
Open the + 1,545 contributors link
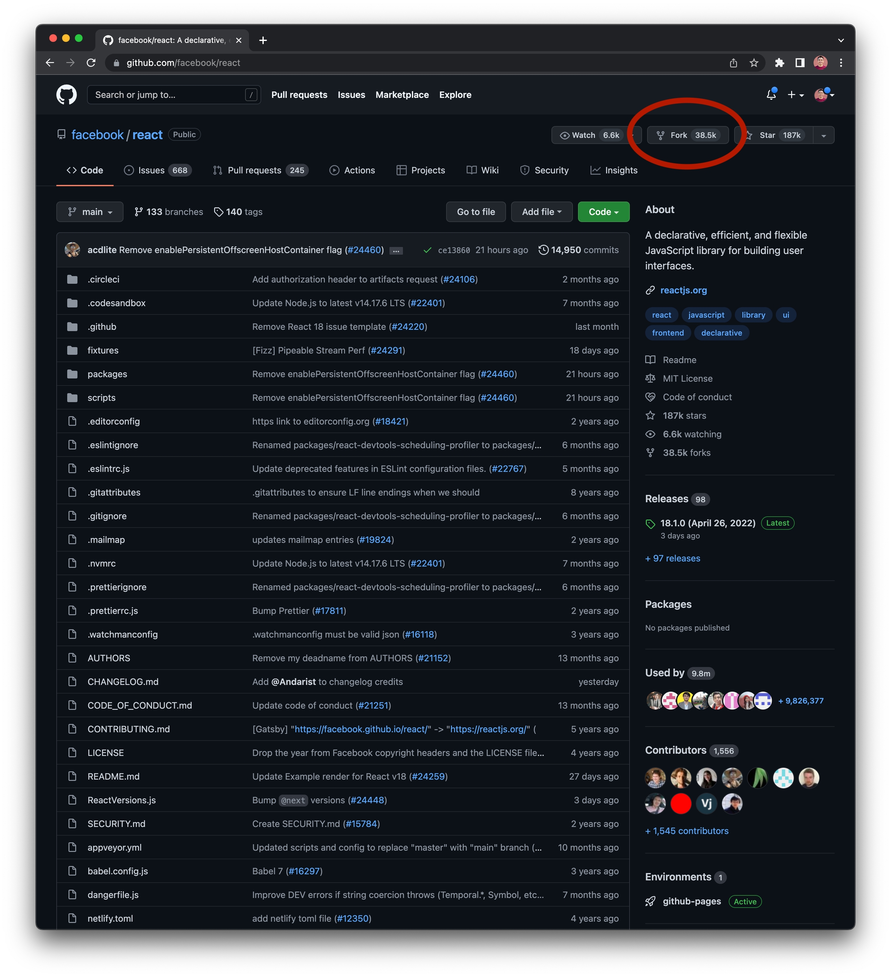coord(686,830)
